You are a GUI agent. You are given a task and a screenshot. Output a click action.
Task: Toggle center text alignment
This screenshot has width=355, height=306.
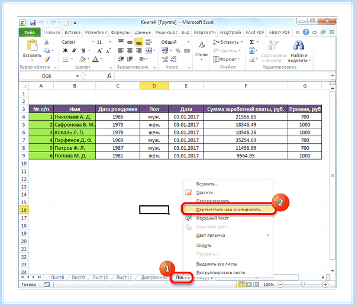(130, 51)
